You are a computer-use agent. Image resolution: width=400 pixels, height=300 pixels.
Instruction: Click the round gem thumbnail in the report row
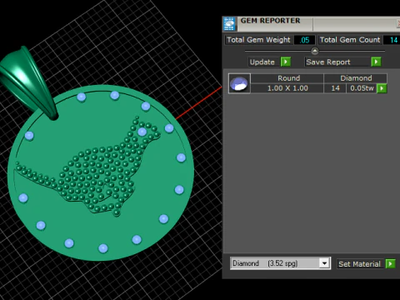[239, 83]
